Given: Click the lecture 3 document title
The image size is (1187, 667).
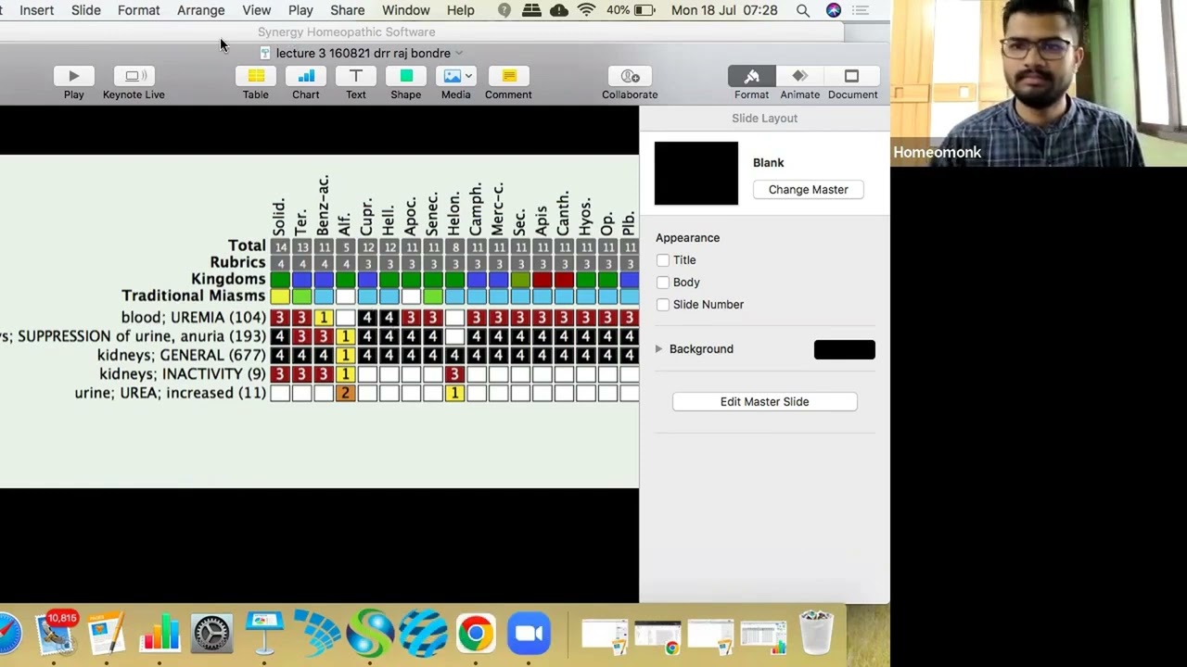Looking at the screenshot, I should pos(363,54).
